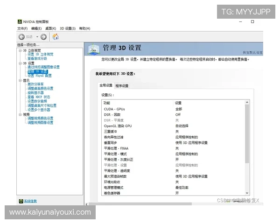Click the 系统信息 icon at bottom left
The width and height of the screenshot is (280, 224).
click(21, 201)
